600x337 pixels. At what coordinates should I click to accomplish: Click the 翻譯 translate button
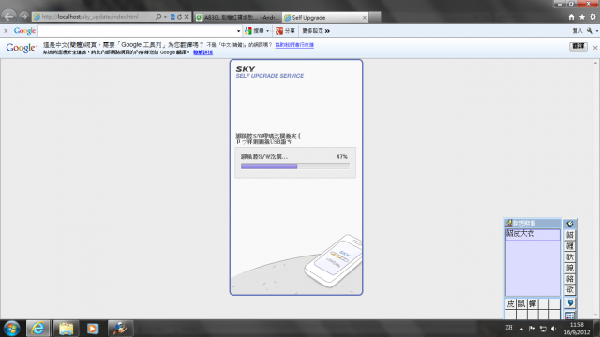click(x=577, y=47)
